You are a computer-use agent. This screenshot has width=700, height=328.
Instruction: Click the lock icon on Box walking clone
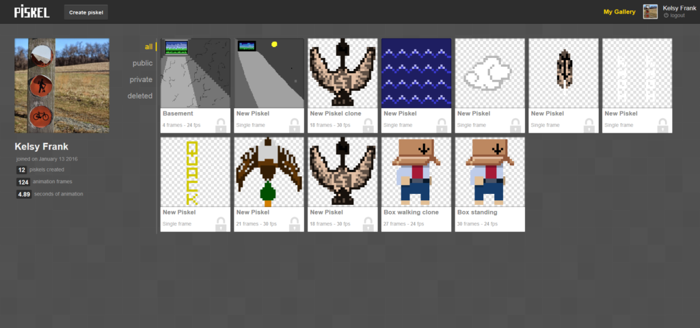[x=442, y=224]
